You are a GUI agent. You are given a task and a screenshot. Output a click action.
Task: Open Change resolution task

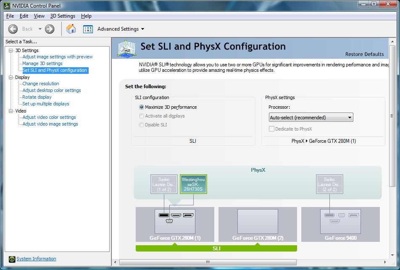point(41,84)
